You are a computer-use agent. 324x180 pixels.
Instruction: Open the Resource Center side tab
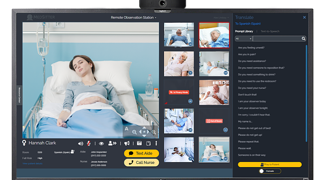(x=19, y=95)
